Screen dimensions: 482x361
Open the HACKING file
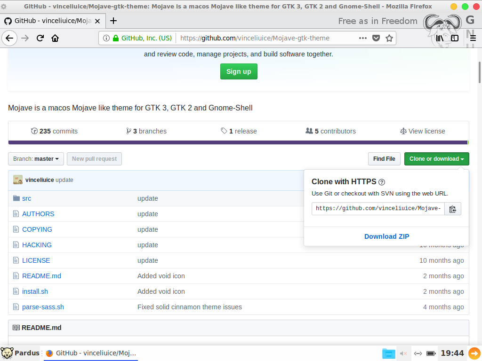click(37, 245)
